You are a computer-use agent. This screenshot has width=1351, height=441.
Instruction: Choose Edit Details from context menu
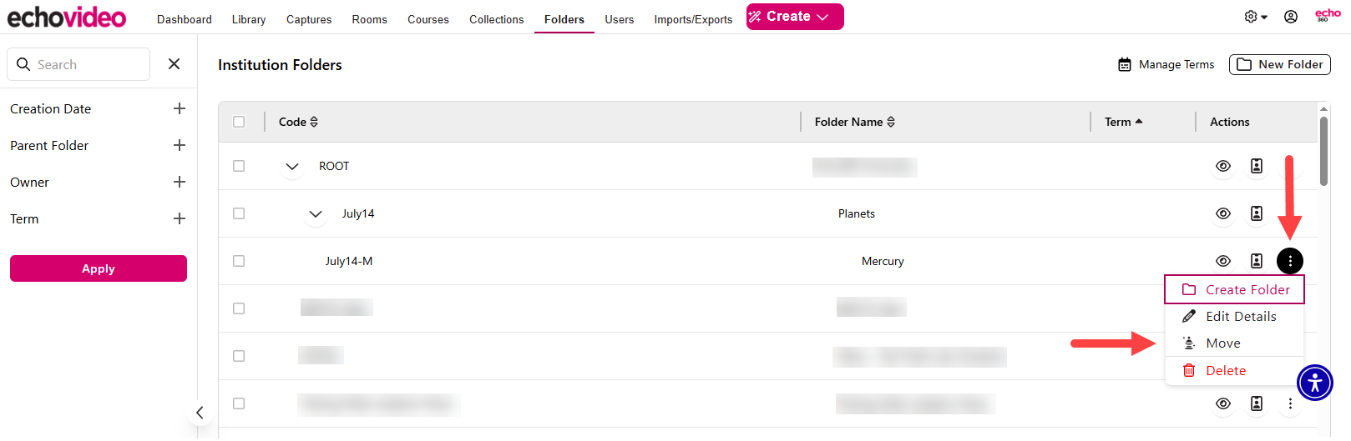pyautogui.click(x=1234, y=316)
